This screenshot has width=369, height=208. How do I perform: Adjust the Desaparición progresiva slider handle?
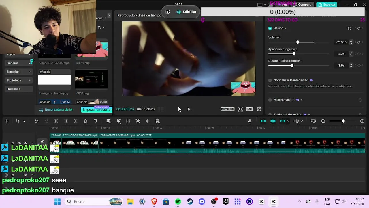point(292,66)
